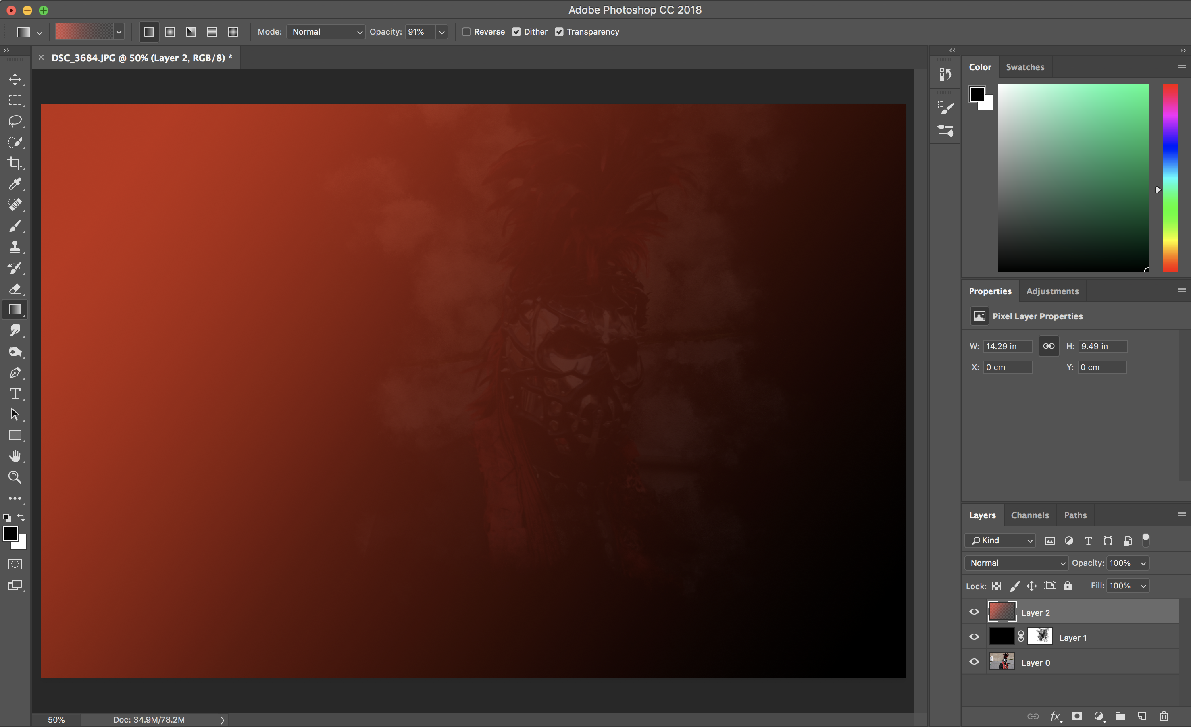The image size is (1191, 727).
Task: Choose the radial gradient style
Action: (x=170, y=32)
